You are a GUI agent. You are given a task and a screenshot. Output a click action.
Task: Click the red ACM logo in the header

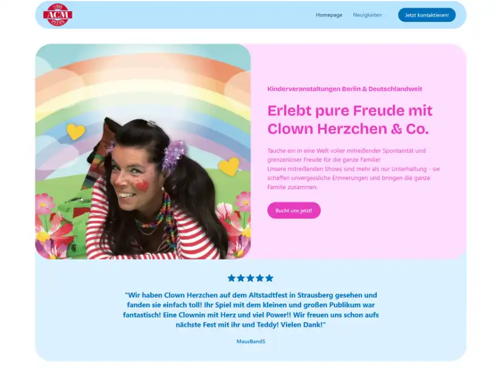[58, 15]
